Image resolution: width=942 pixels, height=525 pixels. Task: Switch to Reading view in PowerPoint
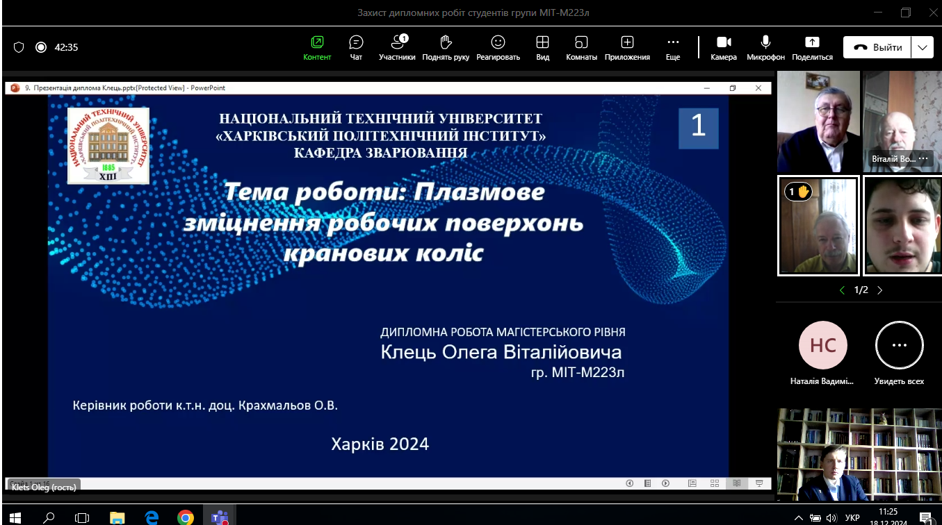click(x=737, y=483)
